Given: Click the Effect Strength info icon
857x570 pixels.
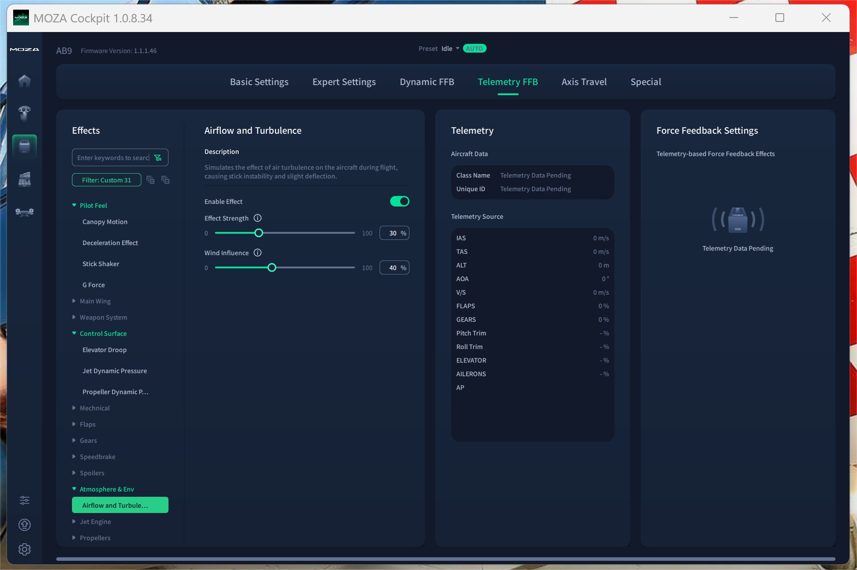Looking at the screenshot, I should pyautogui.click(x=258, y=218).
